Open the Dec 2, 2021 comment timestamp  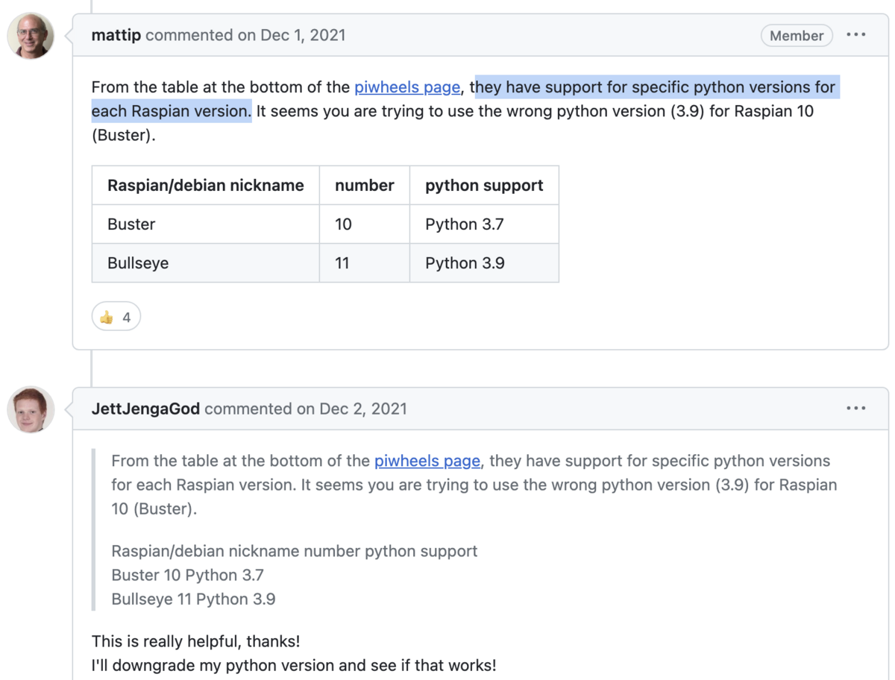click(x=363, y=409)
